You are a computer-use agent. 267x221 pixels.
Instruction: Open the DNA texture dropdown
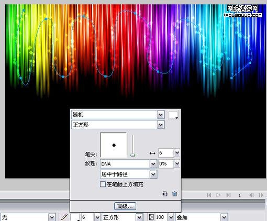[153, 164]
